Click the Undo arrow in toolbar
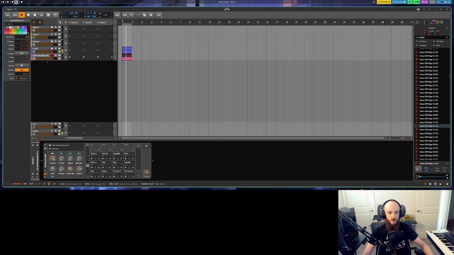The width and height of the screenshot is (454, 255). [x=132, y=15]
